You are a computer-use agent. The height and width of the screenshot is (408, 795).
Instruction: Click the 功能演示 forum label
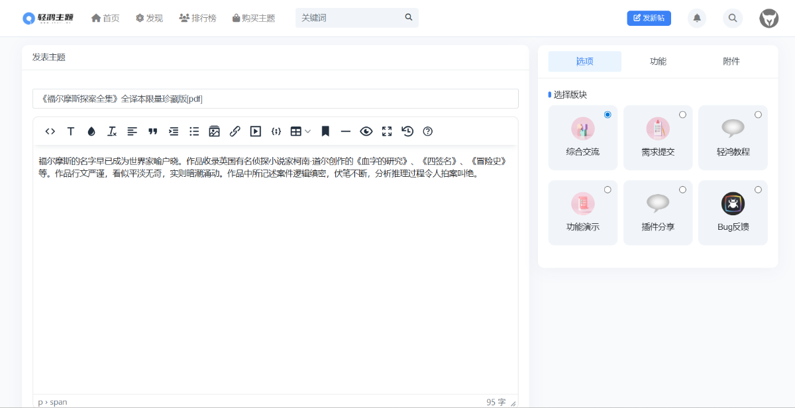pos(583,227)
